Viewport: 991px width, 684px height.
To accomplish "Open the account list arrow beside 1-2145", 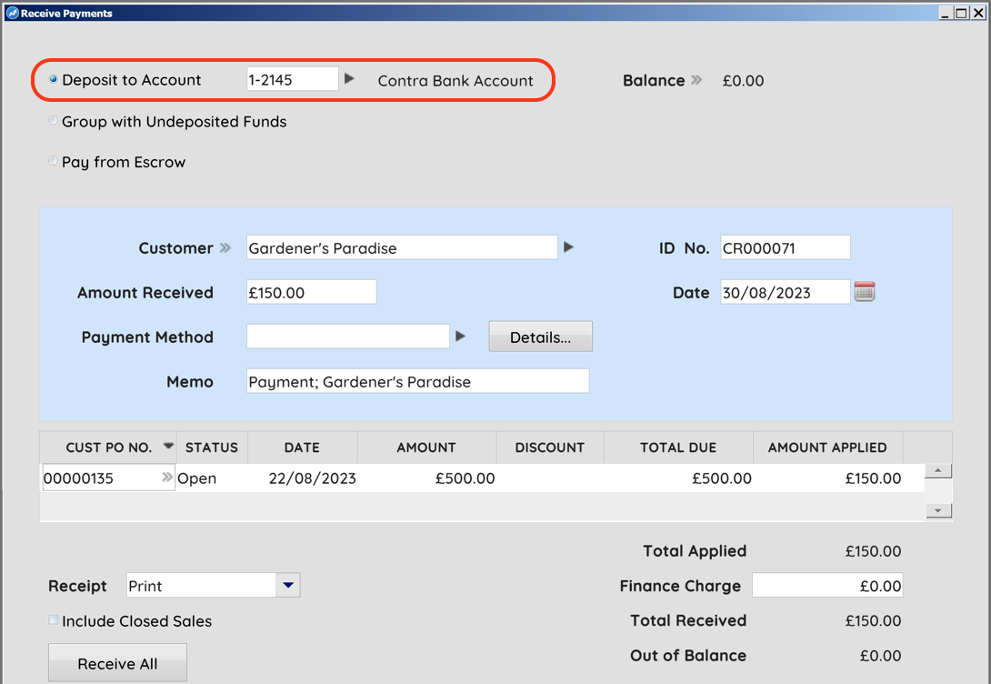I will click(x=349, y=79).
